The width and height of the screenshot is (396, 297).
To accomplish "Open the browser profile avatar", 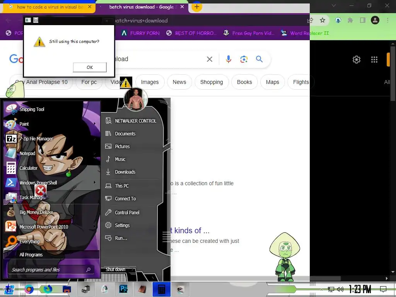I will pyautogui.click(x=375, y=20).
